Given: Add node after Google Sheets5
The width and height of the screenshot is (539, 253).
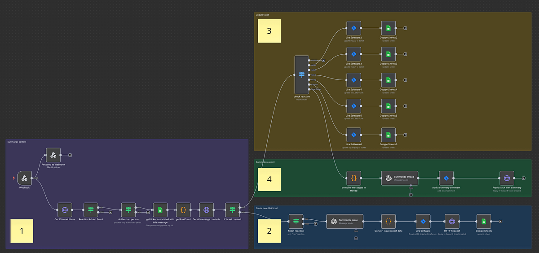Looking at the screenshot, I should pyautogui.click(x=405, y=106).
